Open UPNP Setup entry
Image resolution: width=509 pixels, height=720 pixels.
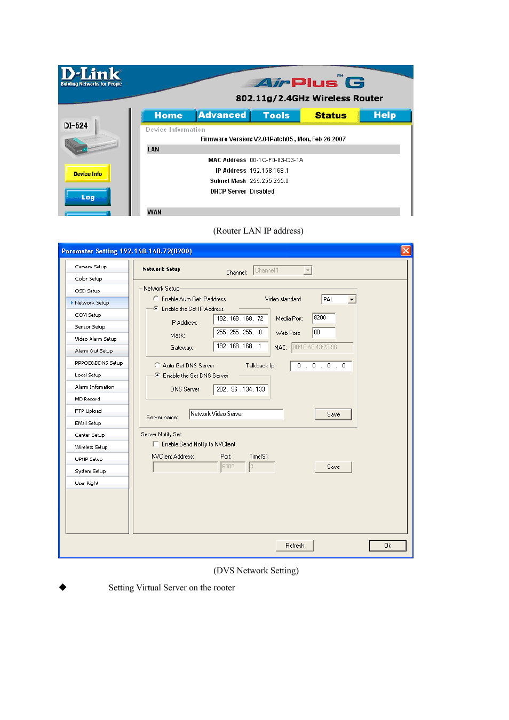click(97, 459)
